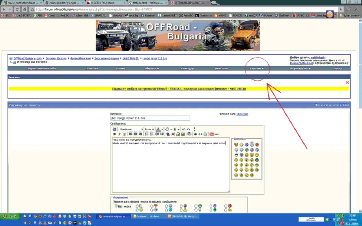Viewport: 362px width, 226px height.
Task: Select the first post icon radio button
Action: (x=137, y=206)
